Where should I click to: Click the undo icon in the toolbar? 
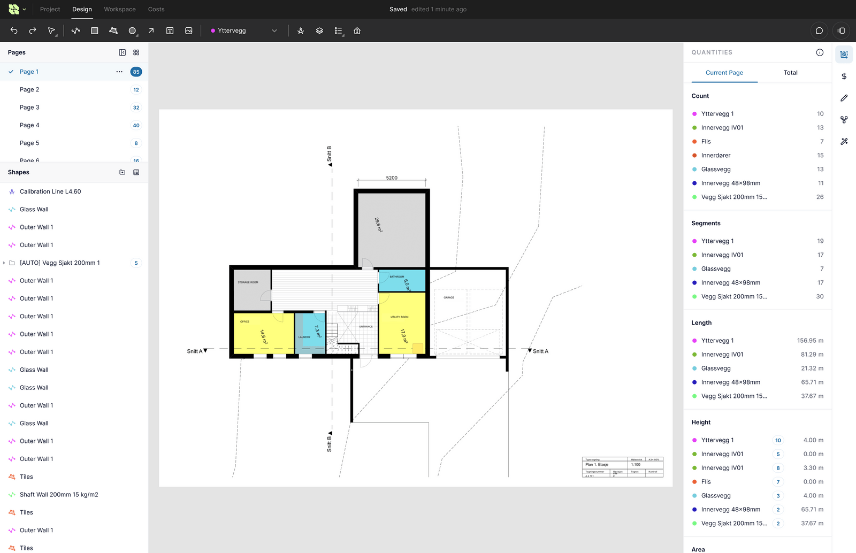coord(13,30)
